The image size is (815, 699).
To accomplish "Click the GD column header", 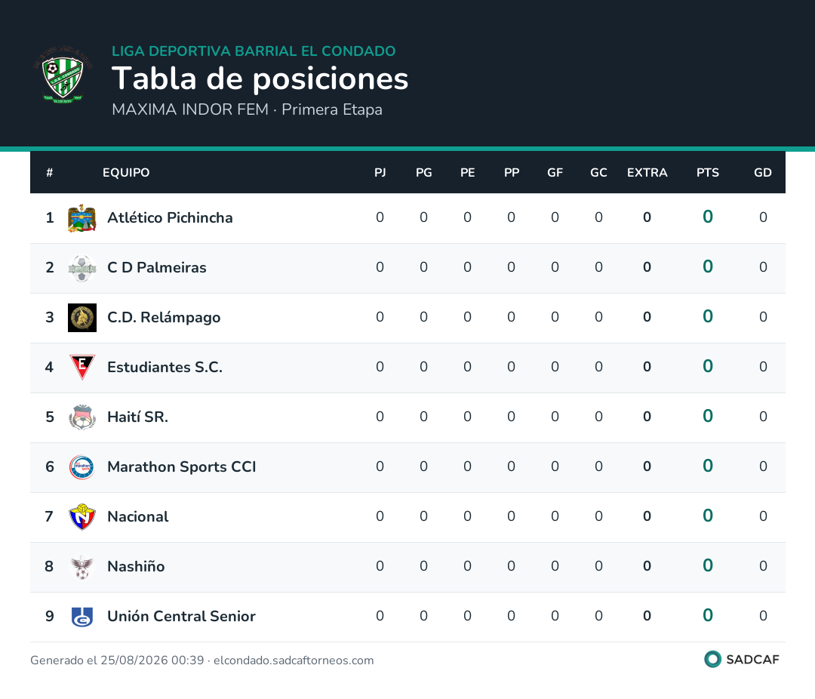I will coord(762,173).
